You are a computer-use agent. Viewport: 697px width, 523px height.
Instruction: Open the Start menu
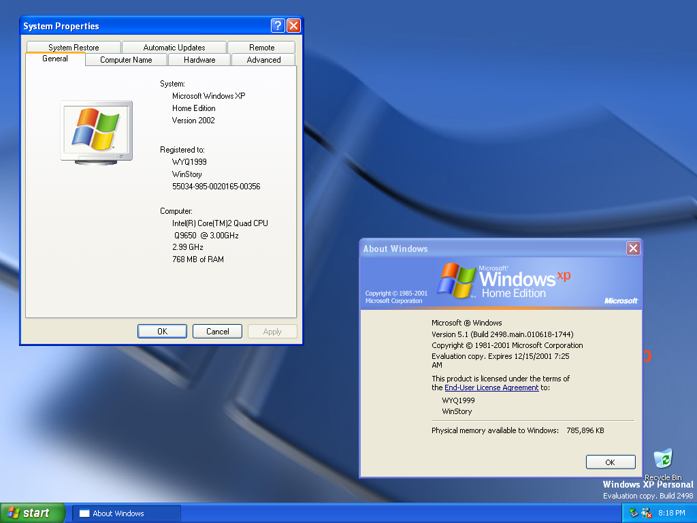[33, 513]
